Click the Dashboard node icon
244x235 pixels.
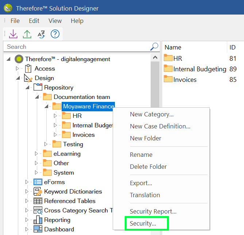(x=38, y=230)
